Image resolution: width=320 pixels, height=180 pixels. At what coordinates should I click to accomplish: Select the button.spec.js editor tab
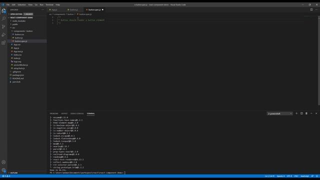click(x=94, y=9)
